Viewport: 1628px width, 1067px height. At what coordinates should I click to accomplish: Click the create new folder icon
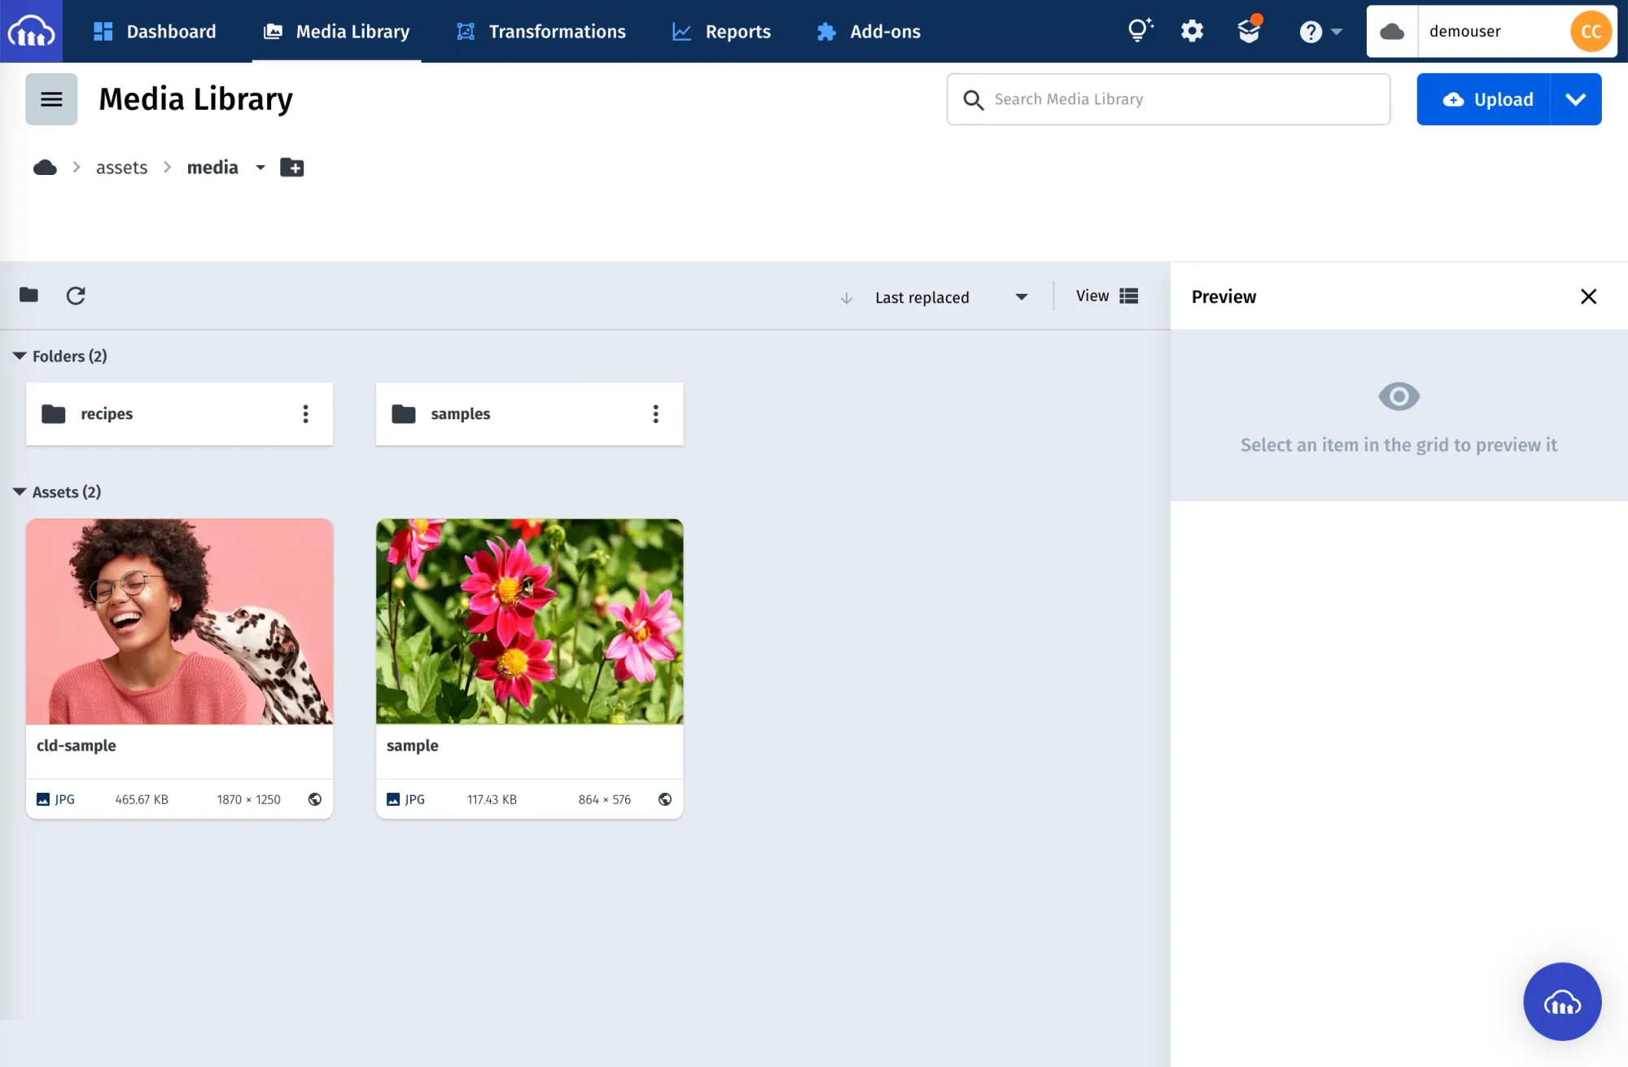click(x=291, y=168)
